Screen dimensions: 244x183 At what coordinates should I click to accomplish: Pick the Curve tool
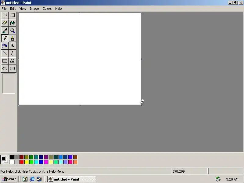(12, 53)
